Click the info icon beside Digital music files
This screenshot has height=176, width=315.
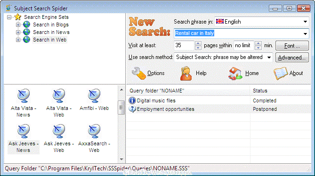point(132,101)
